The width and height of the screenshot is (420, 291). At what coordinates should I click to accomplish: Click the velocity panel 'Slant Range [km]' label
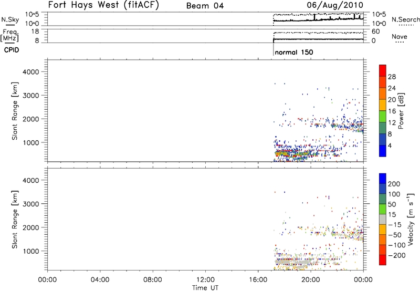point(15,220)
